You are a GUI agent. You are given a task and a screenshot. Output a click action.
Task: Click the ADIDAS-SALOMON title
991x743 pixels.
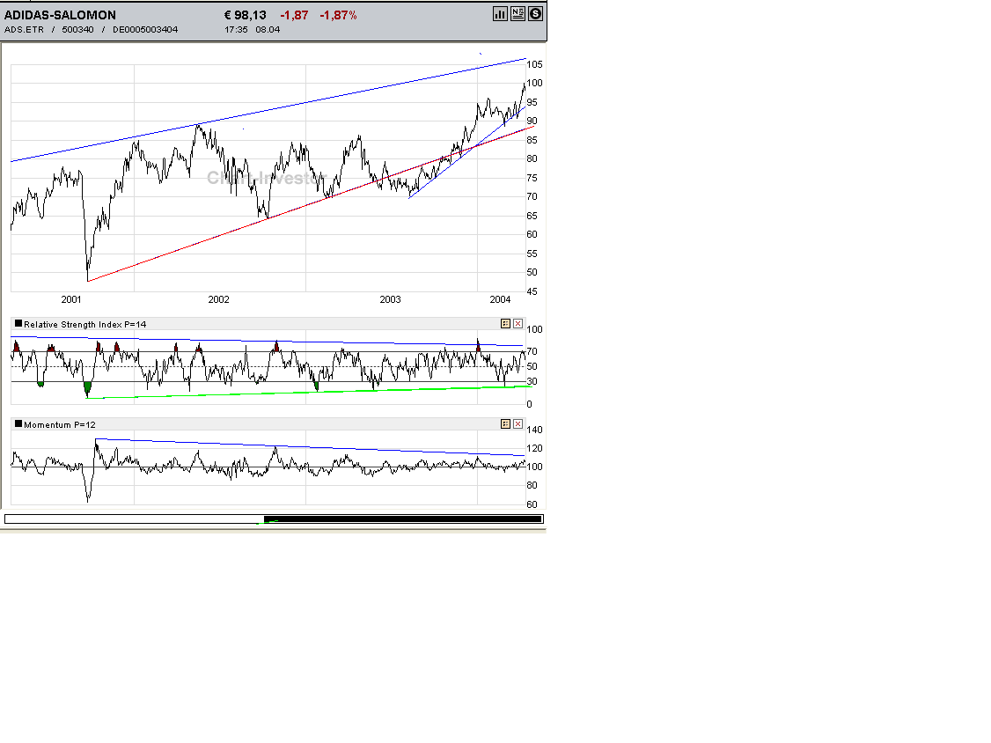(x=60, y=15)
